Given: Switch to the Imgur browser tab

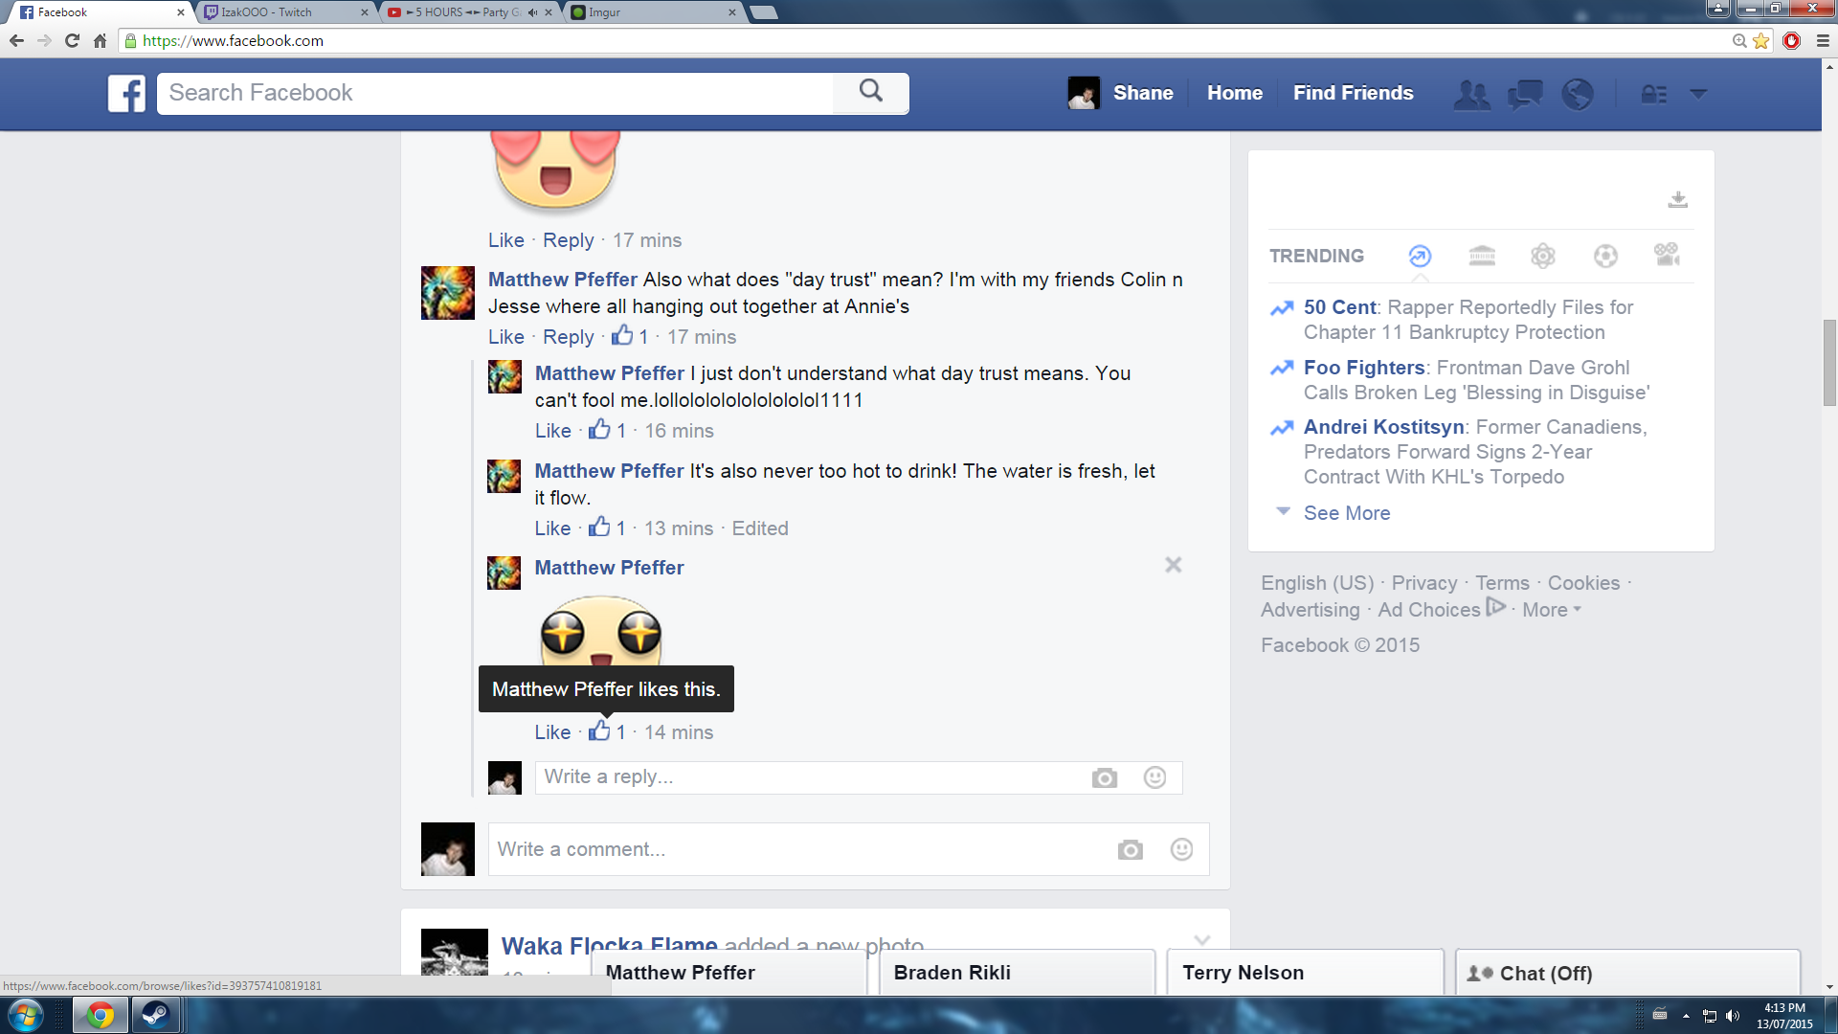Looking at the screenshot, I should tap(655, 12).
